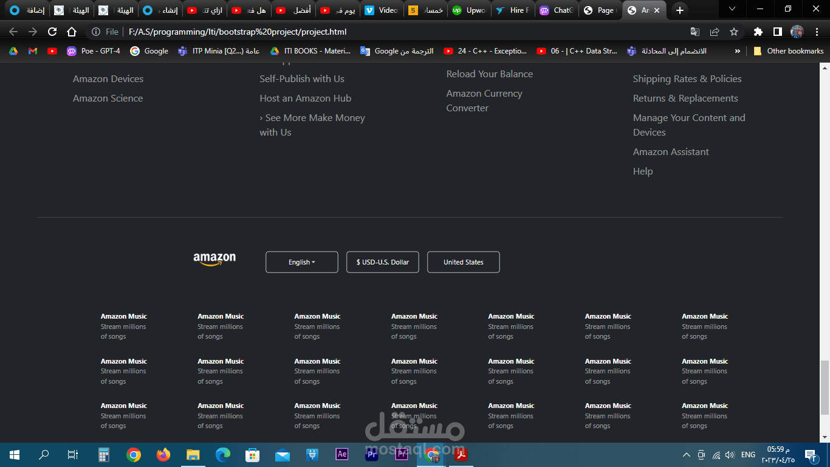This screenshot has height=467, width=830.
Task: Close the active Ar tab
Action: (657, 10)
